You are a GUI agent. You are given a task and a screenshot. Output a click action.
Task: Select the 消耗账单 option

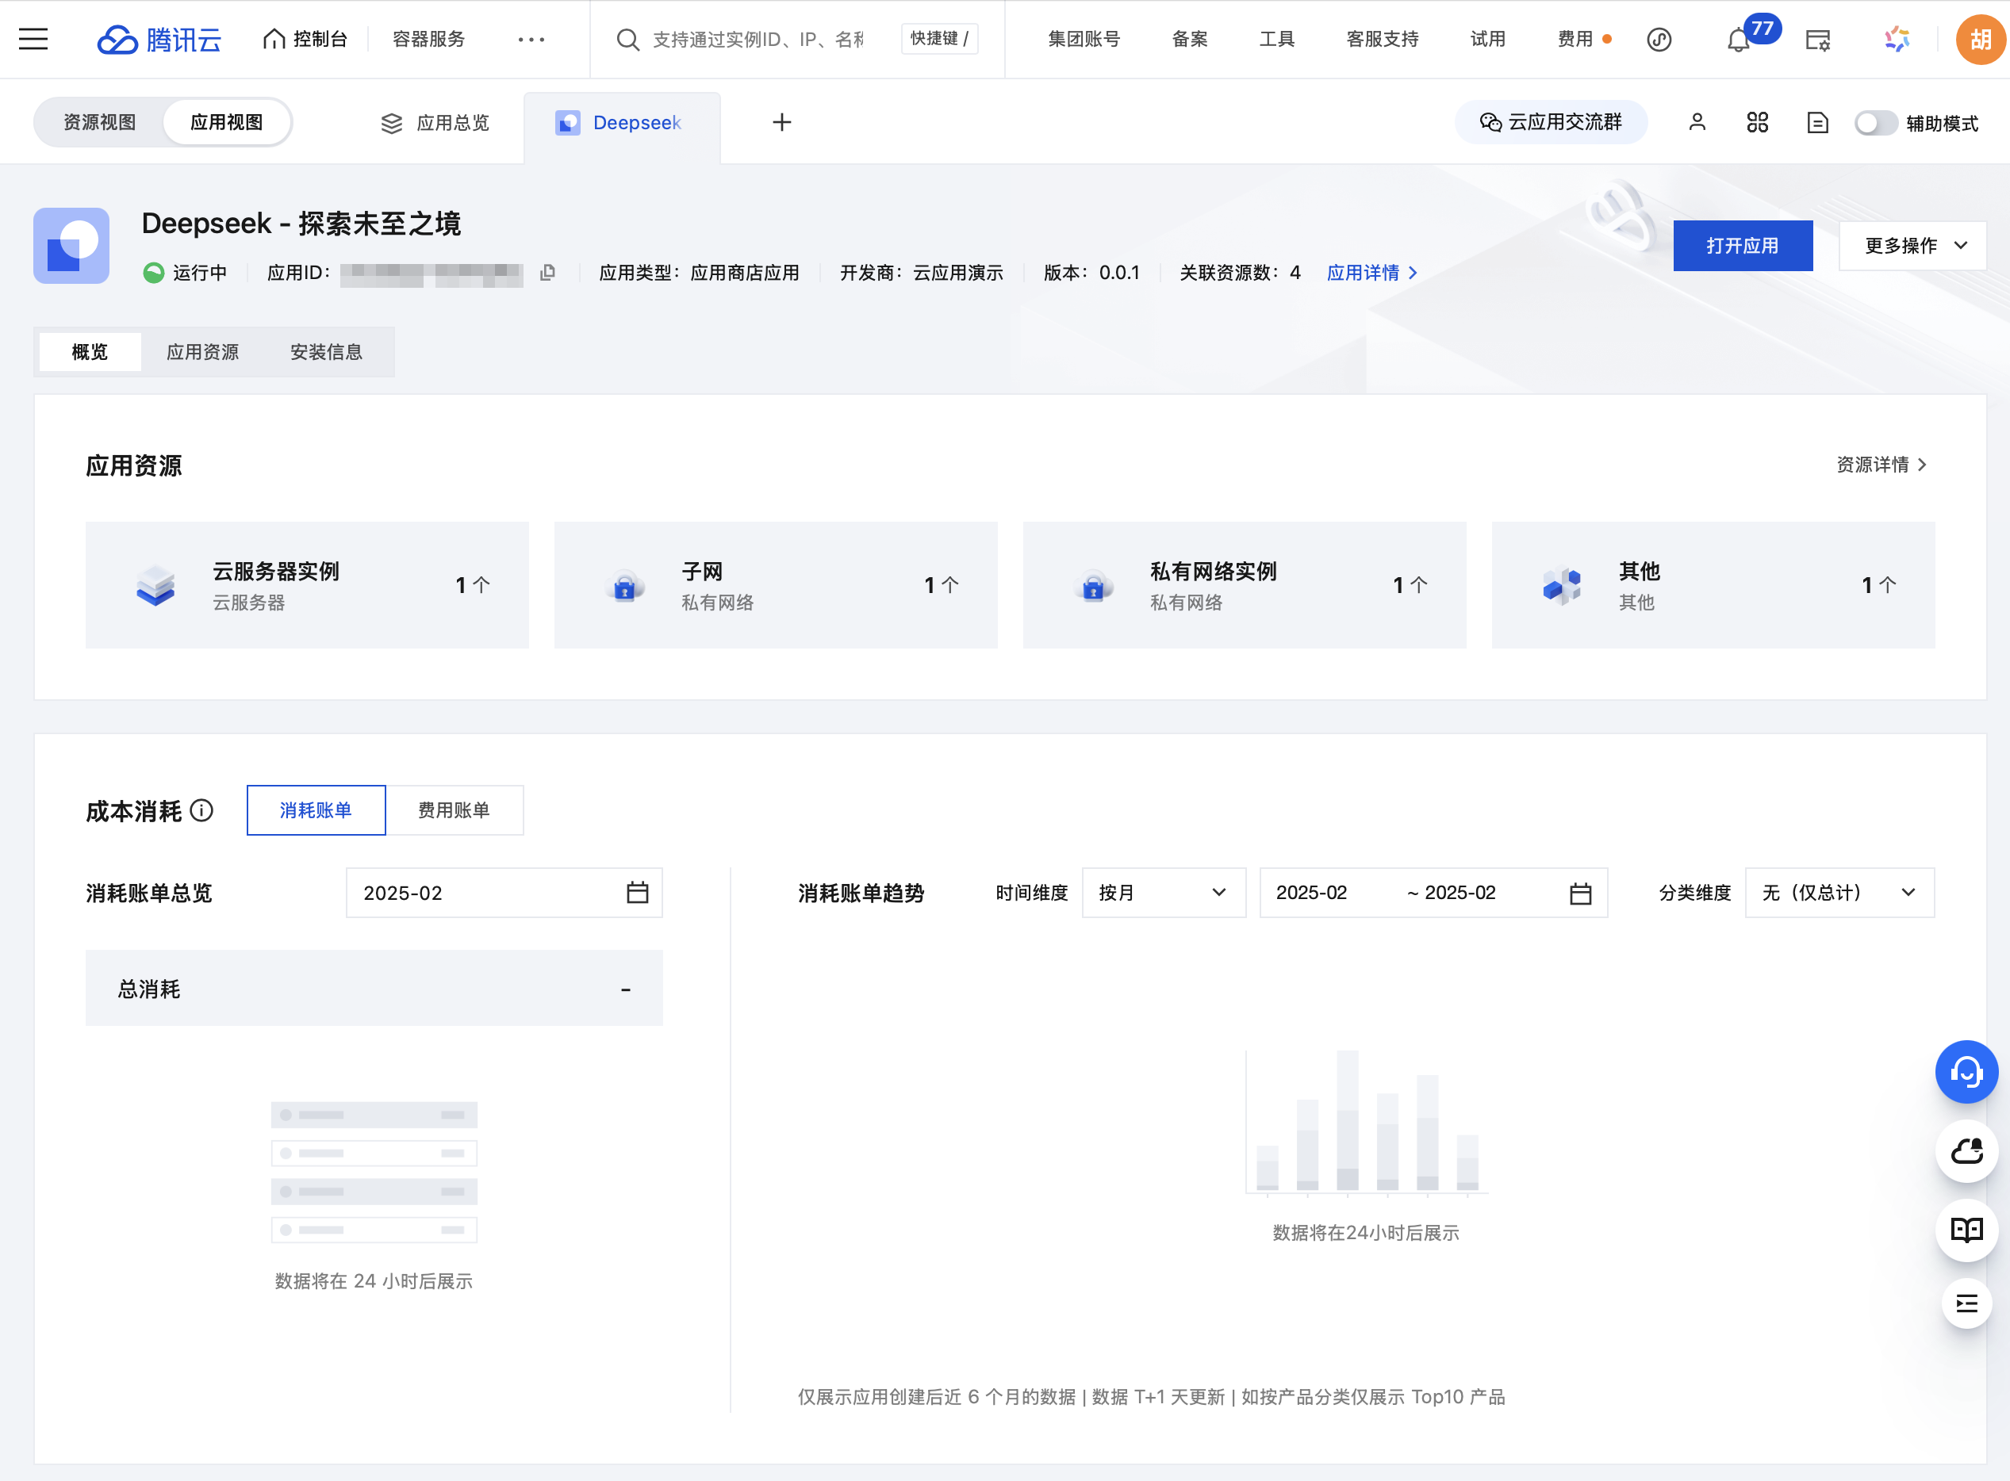point(316,810)
